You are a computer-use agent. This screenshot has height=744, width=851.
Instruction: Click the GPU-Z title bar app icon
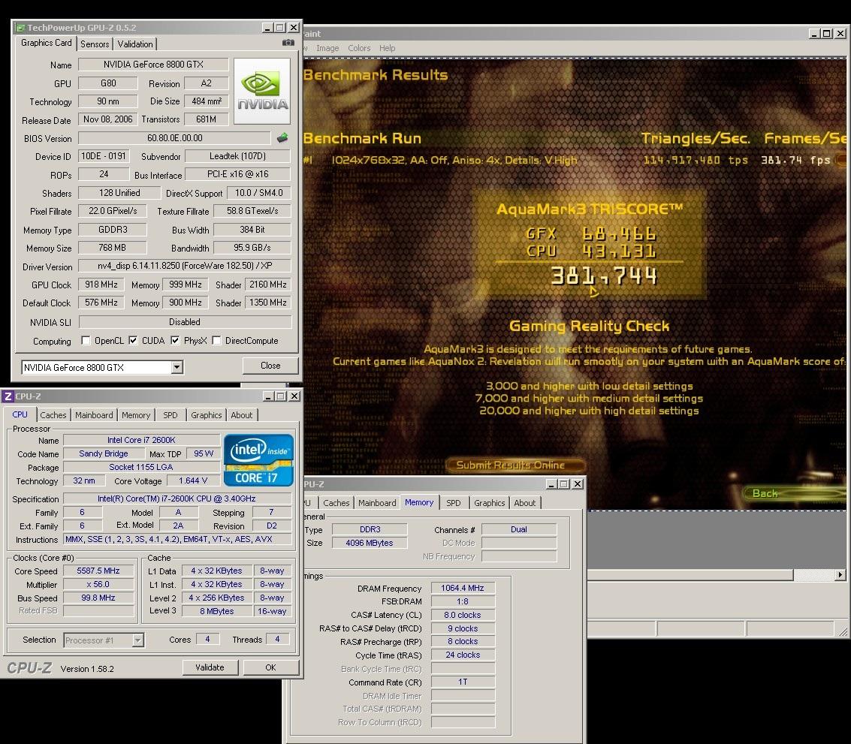[20, 28]
